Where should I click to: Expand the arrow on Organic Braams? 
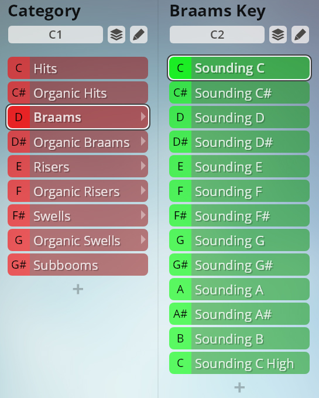pyautogui.click(x=143, y=142)
